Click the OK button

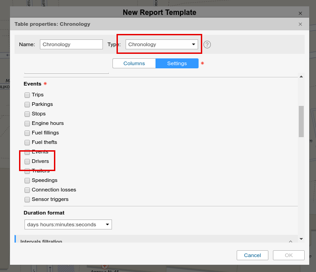tap(289, 255)
